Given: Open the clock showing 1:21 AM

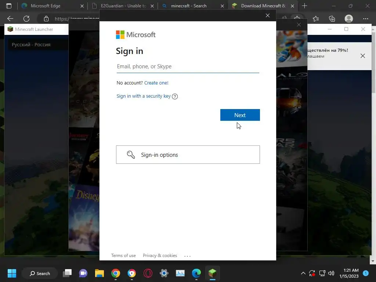Looking at the screenshot, I should click(349, 273).
